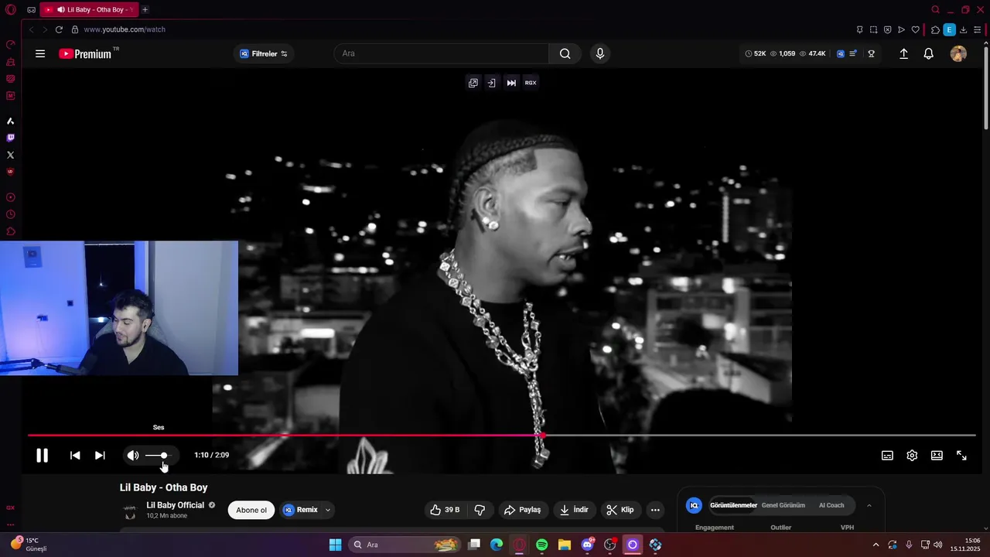The width and height of the screenshot is (990, 557).
Task: Add the page to bookmarks with the heart
Action: [x=916, y=29]
